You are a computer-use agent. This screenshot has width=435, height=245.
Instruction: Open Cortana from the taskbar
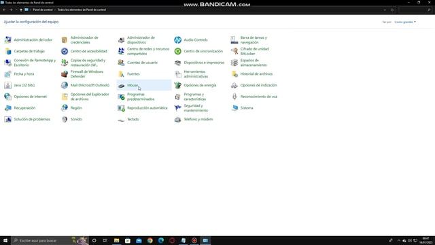tap(94, 240)
